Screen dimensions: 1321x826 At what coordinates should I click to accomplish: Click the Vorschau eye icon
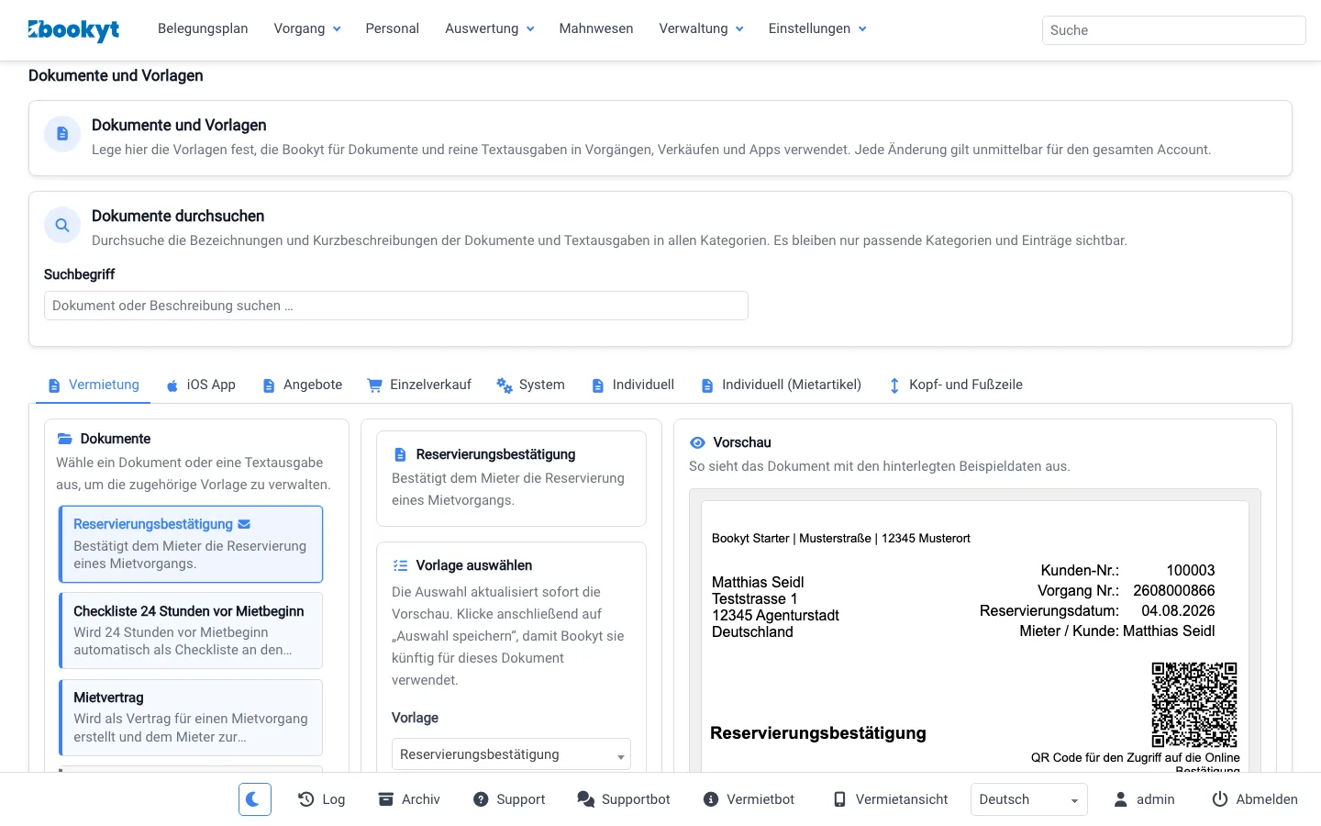(697, 442)
